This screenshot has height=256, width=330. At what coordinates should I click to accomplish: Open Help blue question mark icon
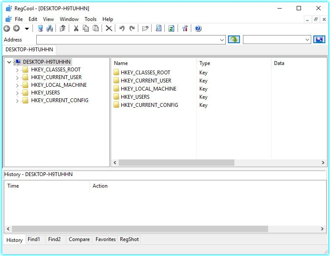198,28
